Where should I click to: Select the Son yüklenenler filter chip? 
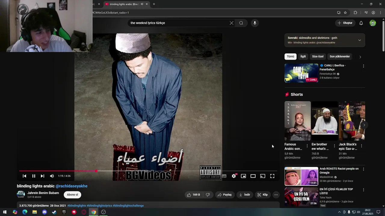pos(340,56)
